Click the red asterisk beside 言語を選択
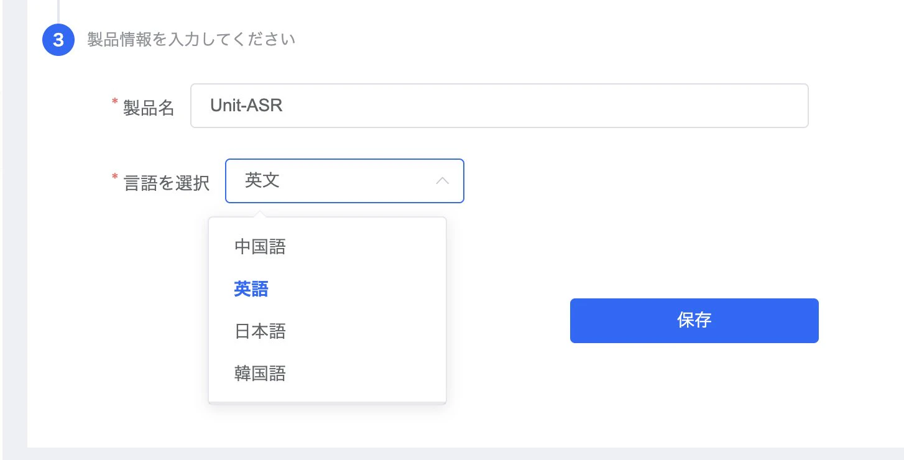The width and height of the screenshot is (904, 460). [114, 177]
